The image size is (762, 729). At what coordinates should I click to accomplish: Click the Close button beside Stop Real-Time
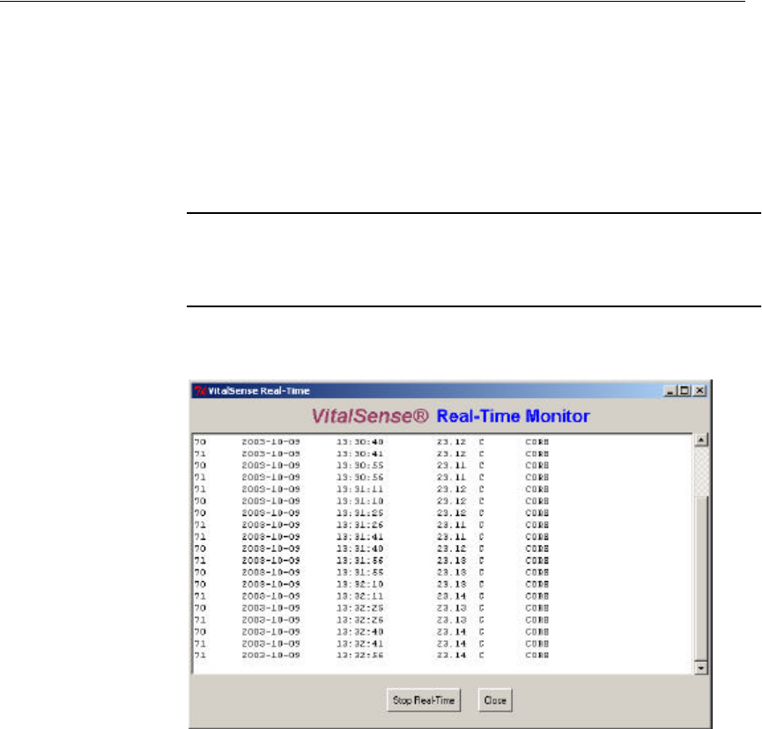tap(495, 700)
